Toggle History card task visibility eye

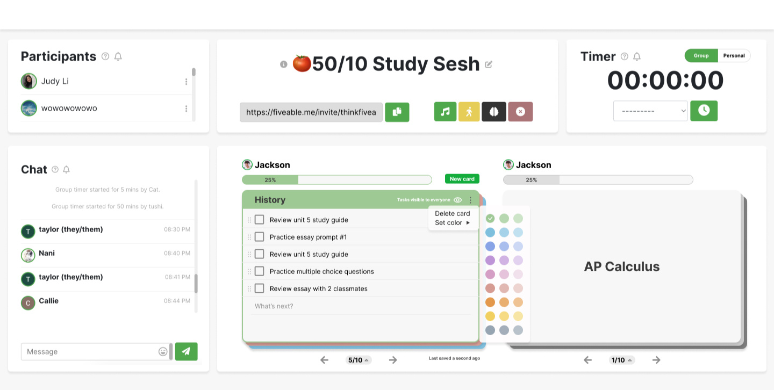pyautogui.click(x=457, y=200)
